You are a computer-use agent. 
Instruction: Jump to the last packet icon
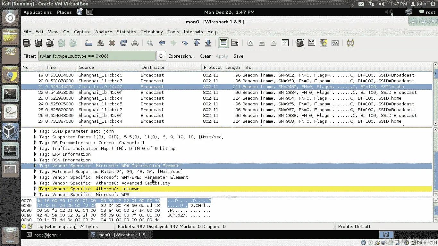[x=208, y=43]
